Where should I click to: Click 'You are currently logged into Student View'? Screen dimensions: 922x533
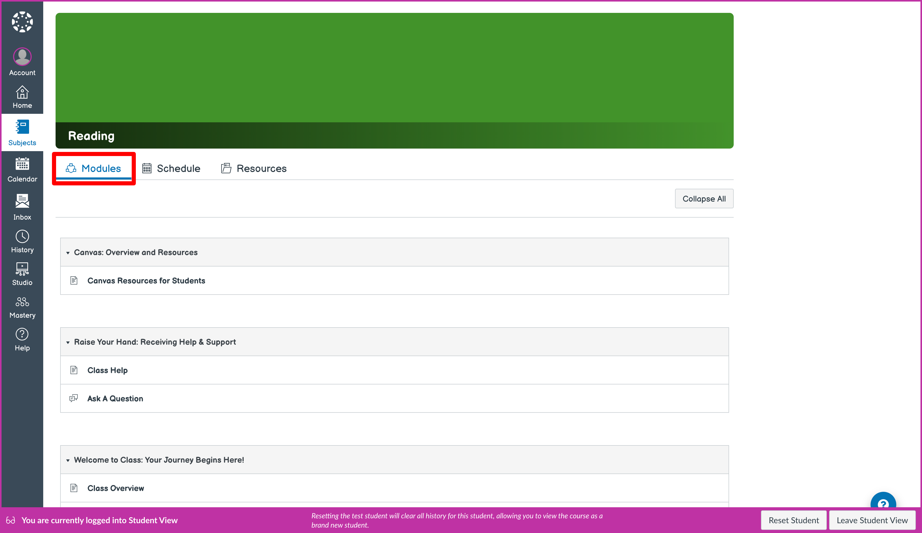[x=100, y=520]
